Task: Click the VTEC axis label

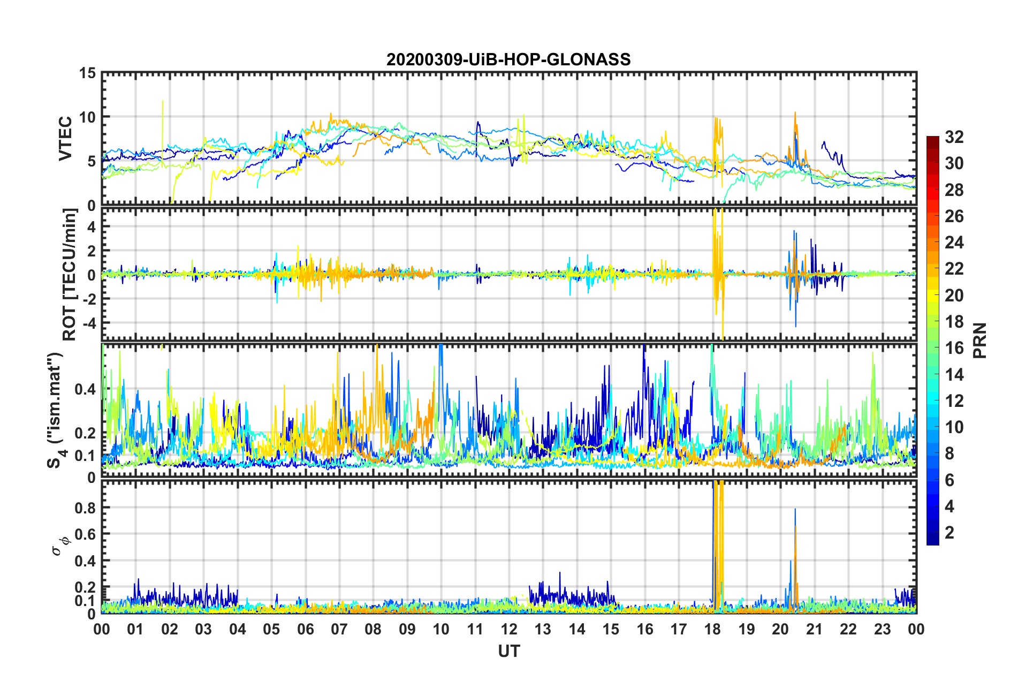Action: pyautogui.click(x=65, y=138)
